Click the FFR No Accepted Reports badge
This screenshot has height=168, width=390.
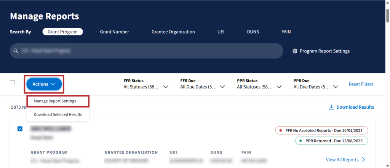pyautogui.click(x=321, y=130)
